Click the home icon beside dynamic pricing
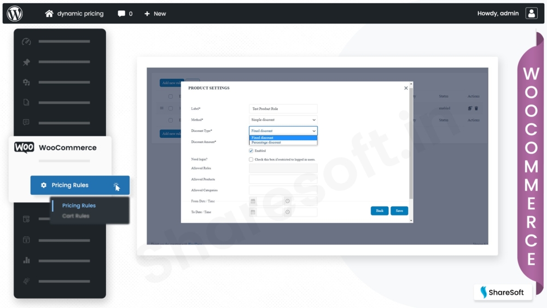Image resolution: width=547 pixels, height=308 pixels. pos(49,14)
